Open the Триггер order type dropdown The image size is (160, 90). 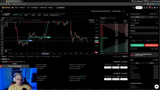pyautogui.click(x=139, y=20)
